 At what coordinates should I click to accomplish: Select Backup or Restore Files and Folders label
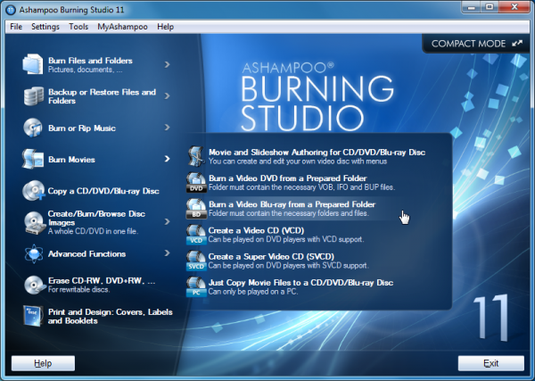(x=102, y=96)
